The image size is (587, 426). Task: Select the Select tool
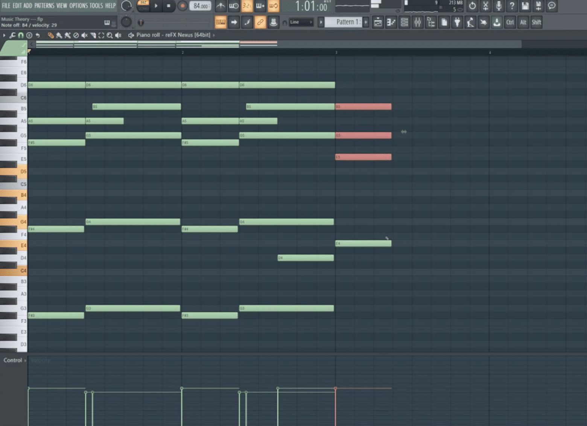pyautogui.click(x=101, y=35)
